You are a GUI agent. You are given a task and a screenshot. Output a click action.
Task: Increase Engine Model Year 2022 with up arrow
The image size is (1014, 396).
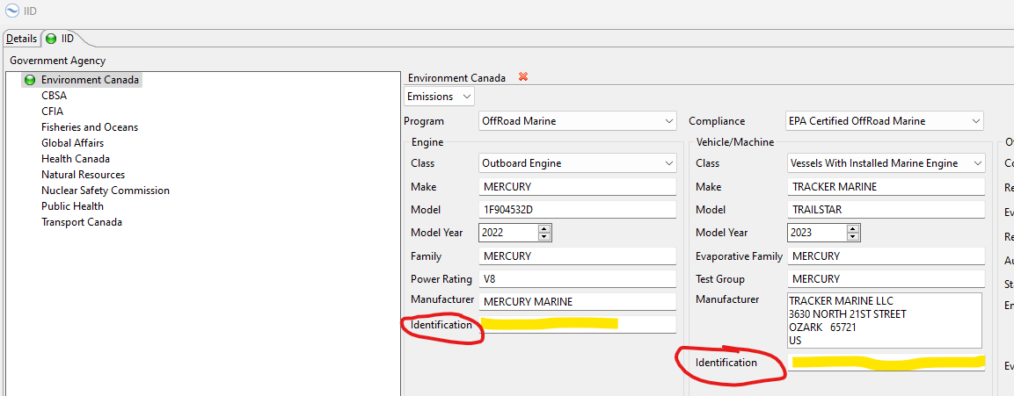pos(543,228)
